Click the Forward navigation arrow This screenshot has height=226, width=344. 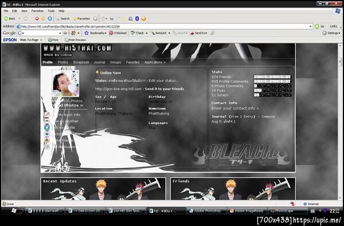pos(26,19)
